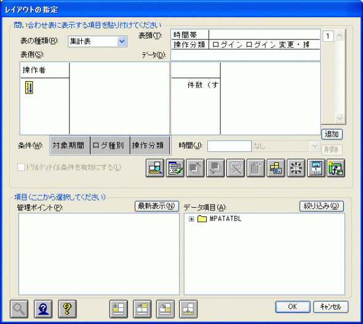Click the sort order icon under 操作者
Image resolution: width=363 pixels, height=324 pixels.
point(29,88)
